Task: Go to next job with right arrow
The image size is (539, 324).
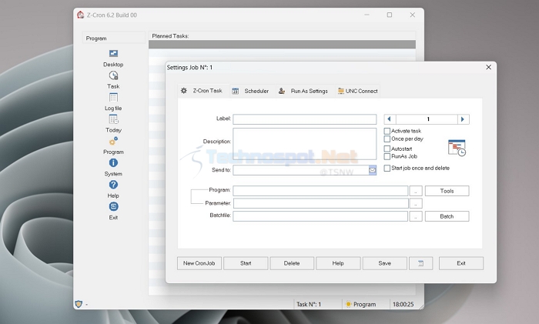Action: click(463, 119)
